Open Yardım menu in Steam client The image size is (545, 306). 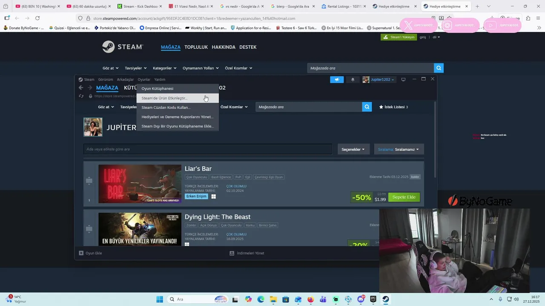[160, 79]
